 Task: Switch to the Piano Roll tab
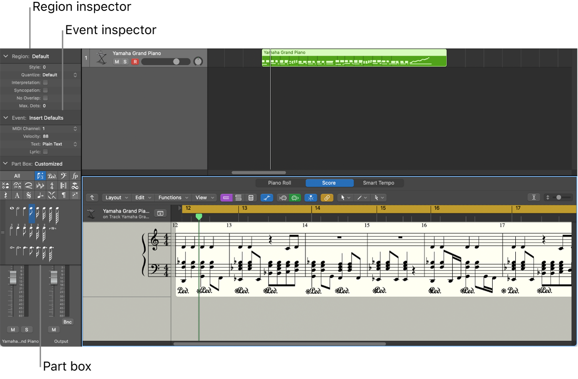point(279,183)
